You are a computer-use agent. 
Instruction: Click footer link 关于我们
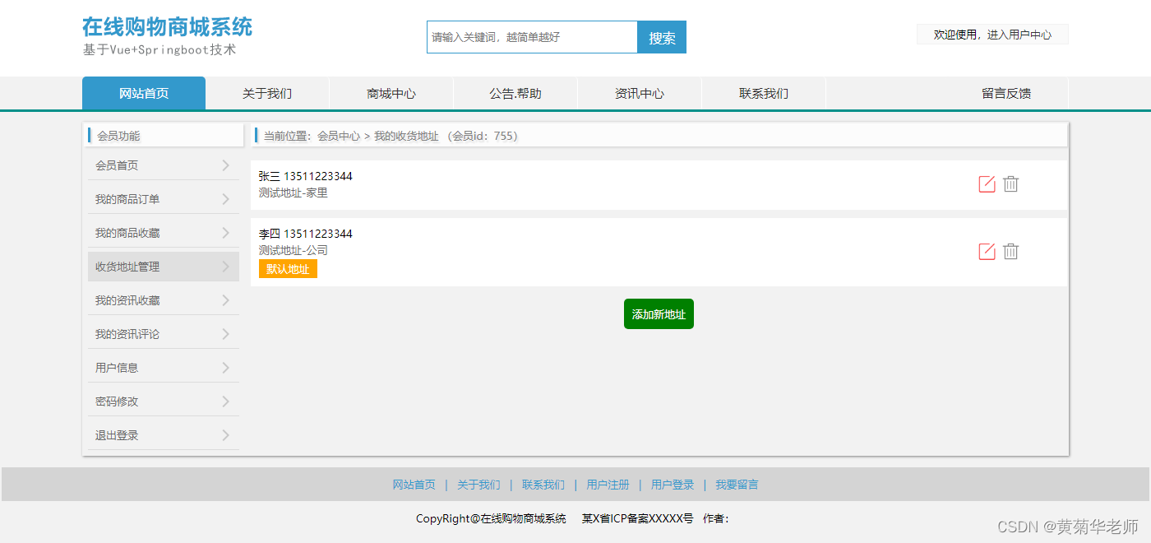[x=478, y=485]
